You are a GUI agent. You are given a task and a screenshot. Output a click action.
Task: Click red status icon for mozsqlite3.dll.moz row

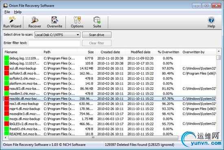[x=7, y=114]
